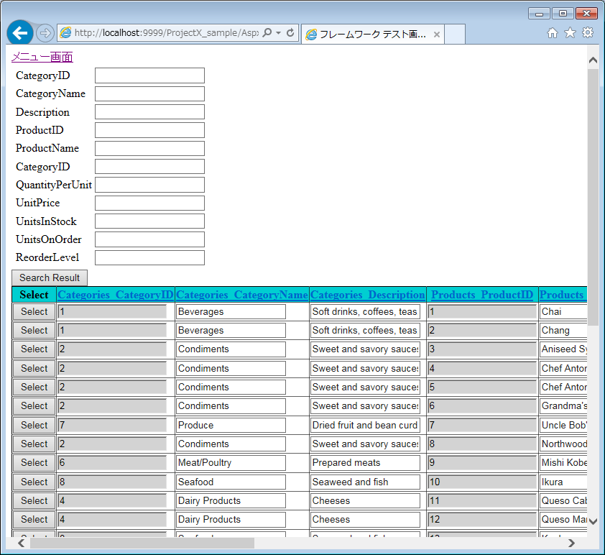Screen dimensions: 605x555
Task: Click the browser Back arrow button
Action: [x=19, y=33]
